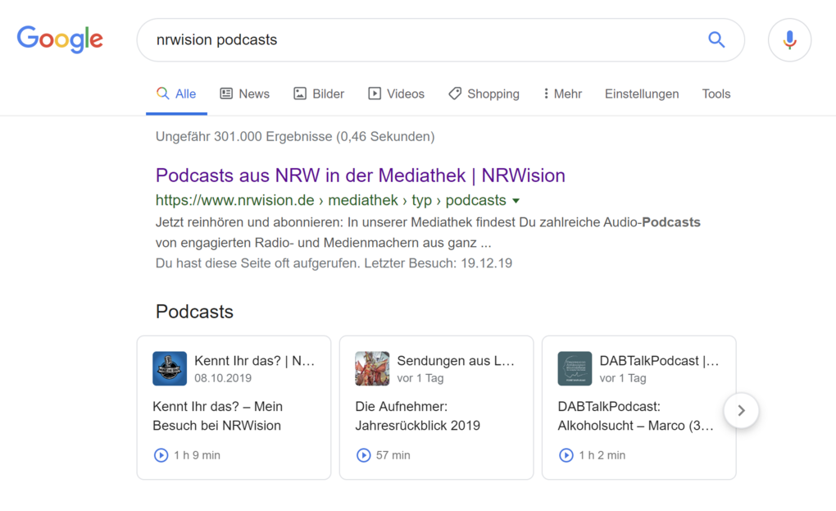Image resolution: width=836 pixels, height=511 pixels.
Task: Click the blue search magnifier icon
Action: pos(716,39)
